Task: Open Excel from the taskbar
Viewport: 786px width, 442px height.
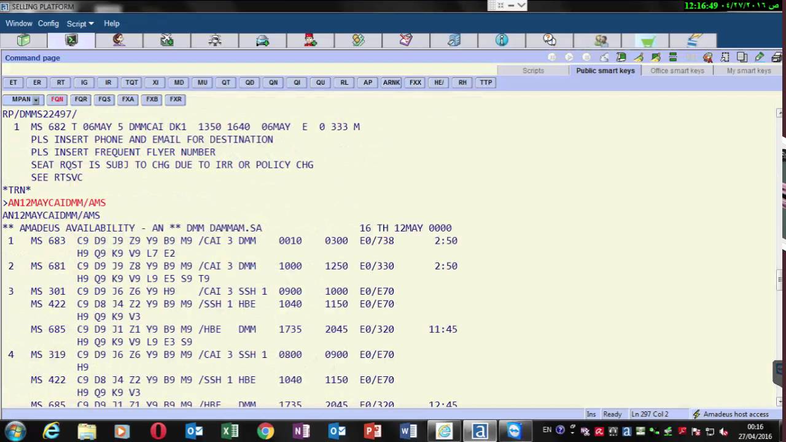Action: [x=230, y=431]
